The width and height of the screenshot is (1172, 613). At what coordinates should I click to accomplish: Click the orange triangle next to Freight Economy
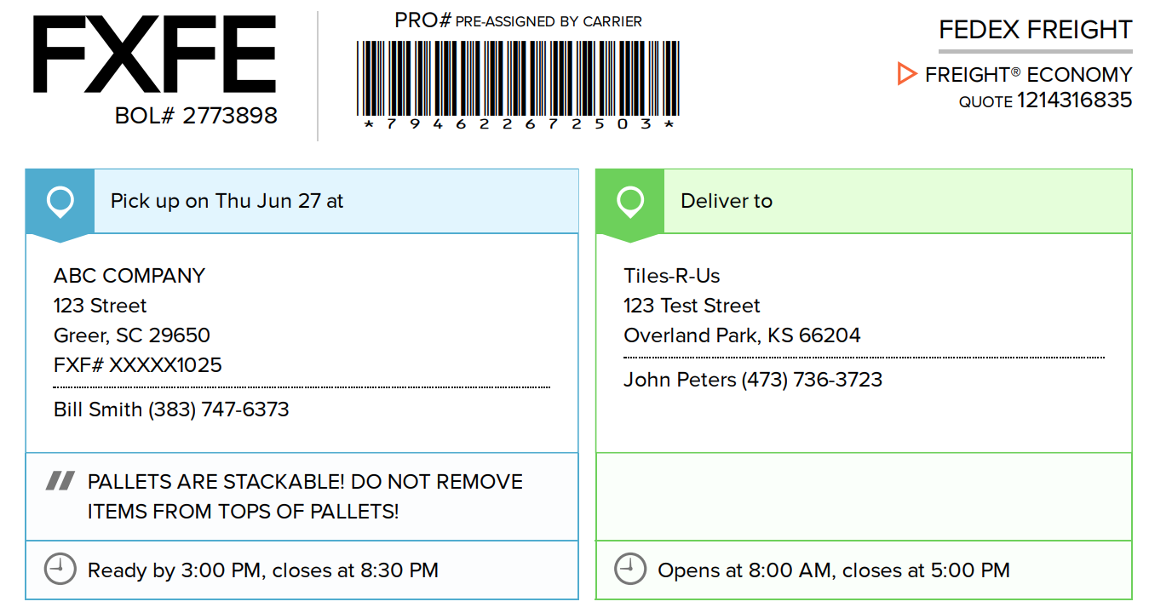pos(906,74)
